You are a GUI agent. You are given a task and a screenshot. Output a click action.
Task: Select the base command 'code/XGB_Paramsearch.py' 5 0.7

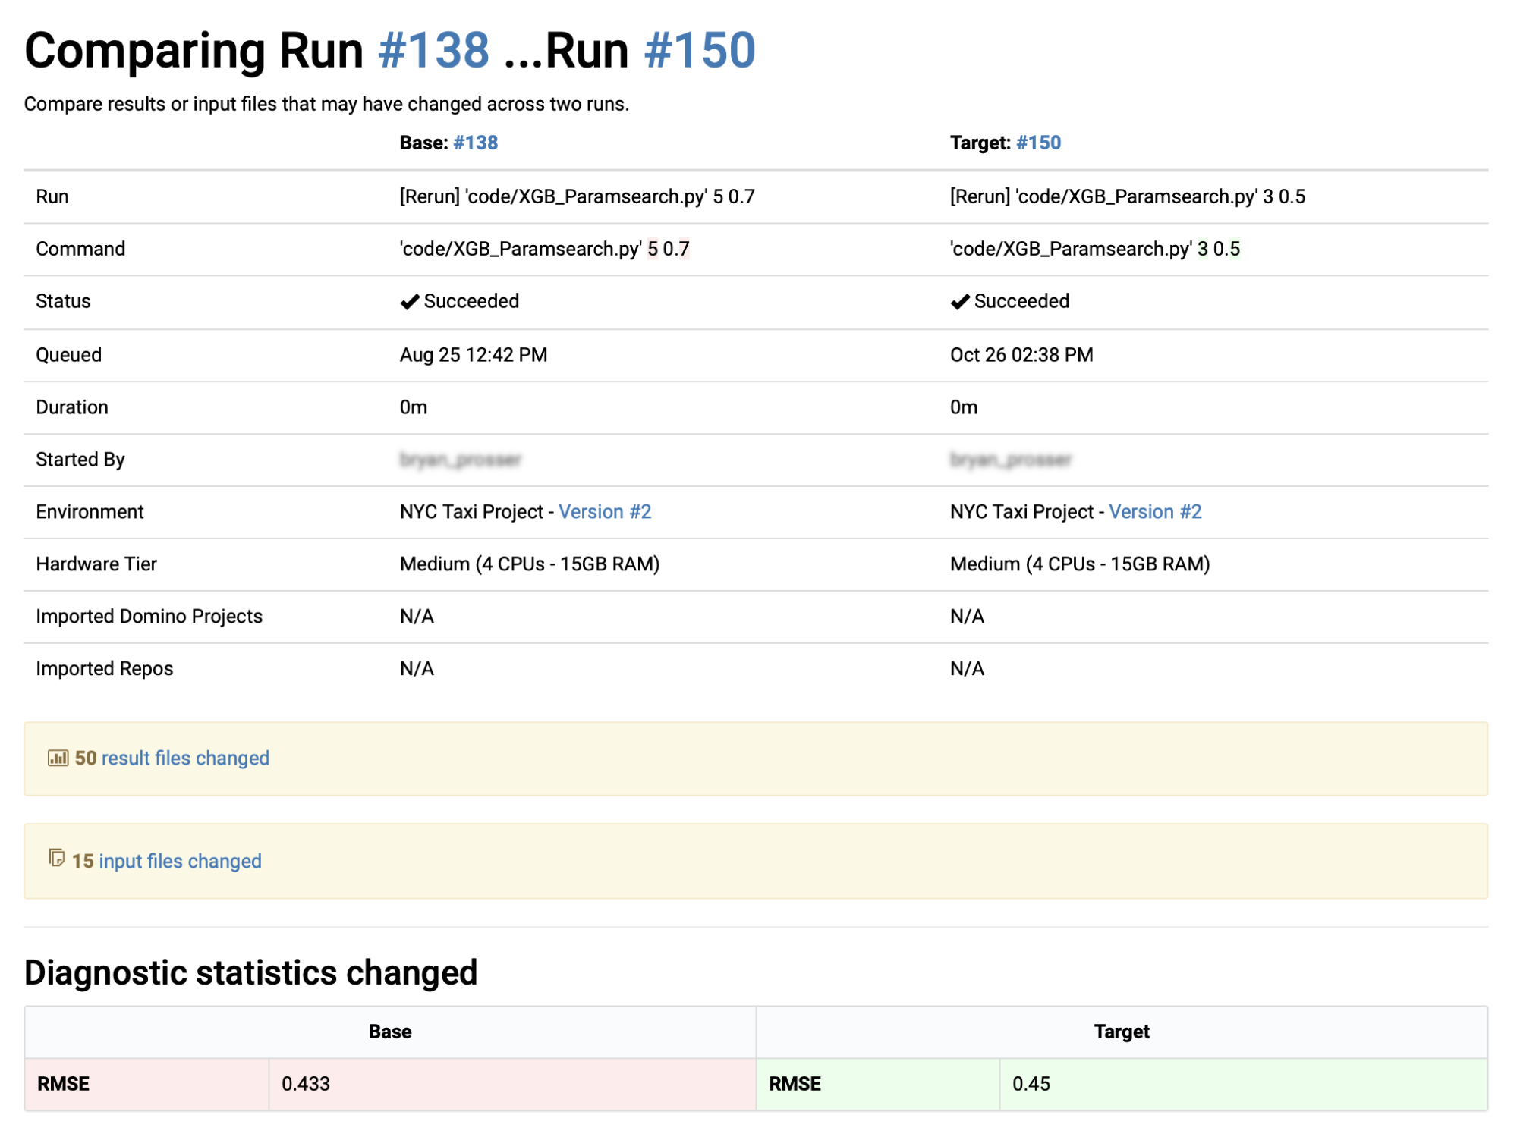tap(545, 249)
